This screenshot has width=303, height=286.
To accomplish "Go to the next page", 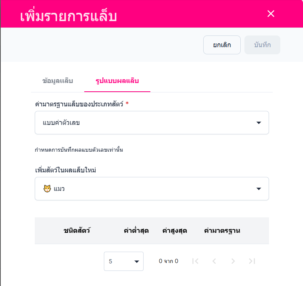I will point(233,261).
